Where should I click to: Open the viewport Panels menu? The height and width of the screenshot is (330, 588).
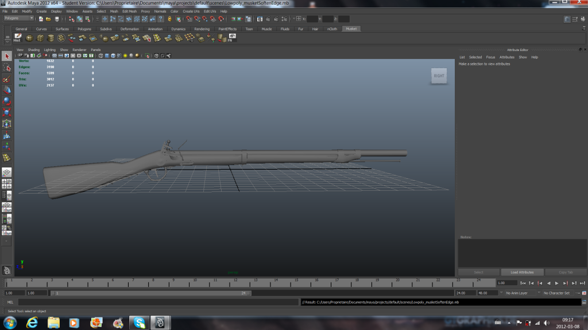96,50
